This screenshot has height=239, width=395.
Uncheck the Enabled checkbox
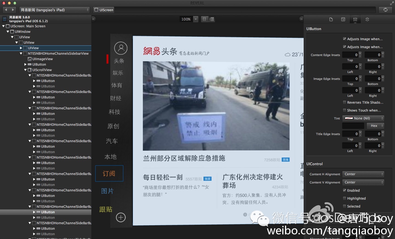tap(345, 190)
